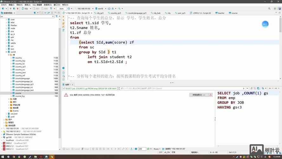
Task: Select the course table in tree
Action: tap(18, 93)
